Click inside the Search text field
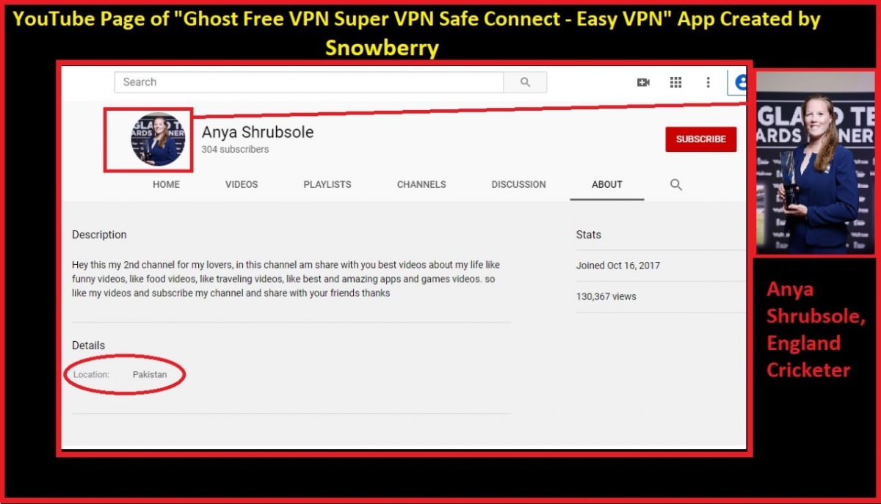The height and width of the screenshot is (504, 881). pyautogui.click(x=309, y=82)
